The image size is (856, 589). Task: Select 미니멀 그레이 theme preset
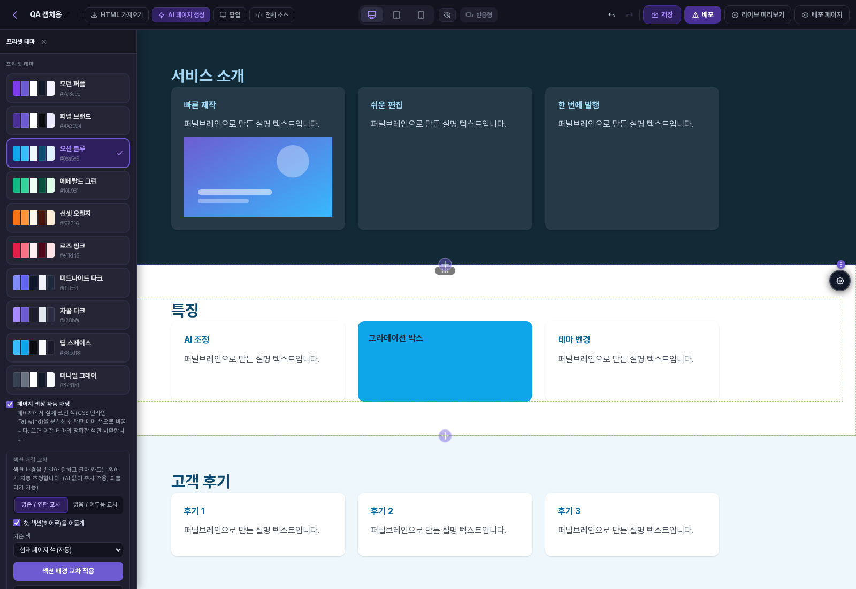(68, 380)
